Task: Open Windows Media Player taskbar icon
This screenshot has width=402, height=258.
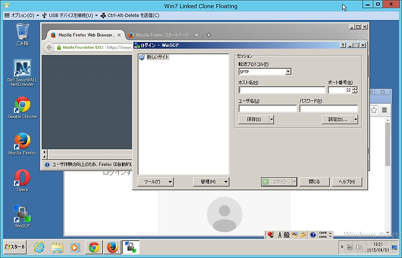Action: pyautogui.click(x=75, y=247)
